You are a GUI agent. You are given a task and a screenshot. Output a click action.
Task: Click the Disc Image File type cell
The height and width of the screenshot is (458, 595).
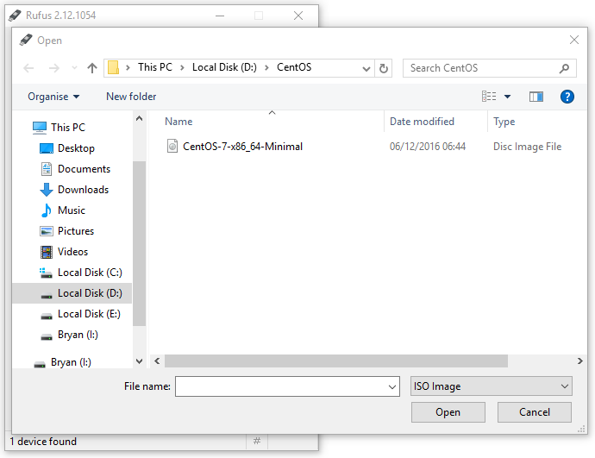[x=527, y=147]
